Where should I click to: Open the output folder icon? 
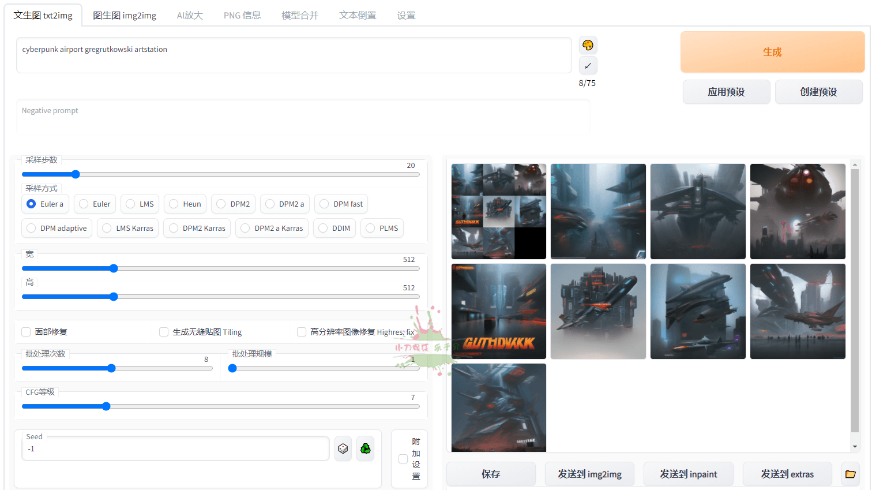click(850, 474)
